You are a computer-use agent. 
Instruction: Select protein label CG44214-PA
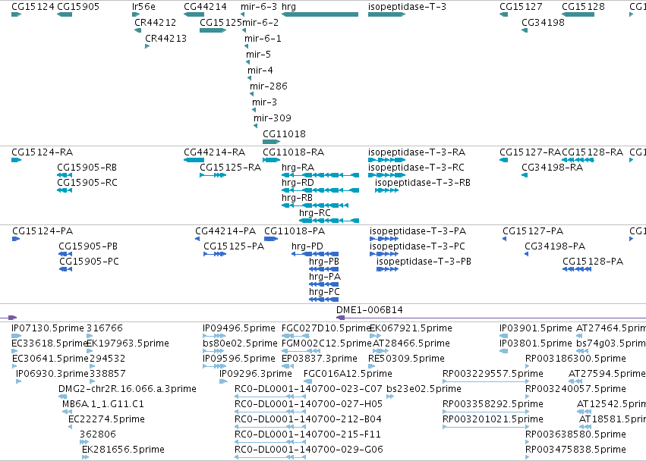(x=225, y=231)
